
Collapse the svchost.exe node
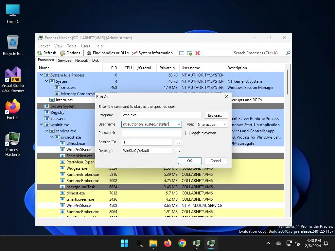52,137
